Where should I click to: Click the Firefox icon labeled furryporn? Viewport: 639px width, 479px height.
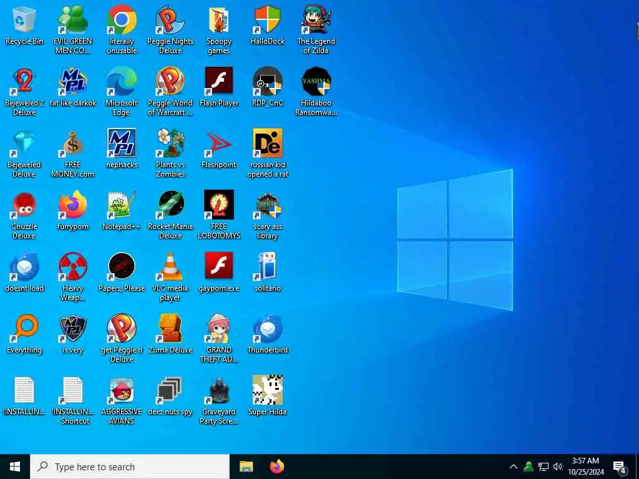72,205
